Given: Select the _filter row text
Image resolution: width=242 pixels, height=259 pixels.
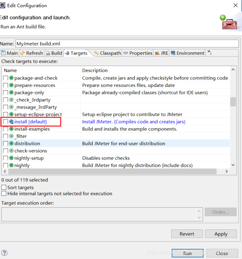Looking at the screenshot, I should click(20, 136).
